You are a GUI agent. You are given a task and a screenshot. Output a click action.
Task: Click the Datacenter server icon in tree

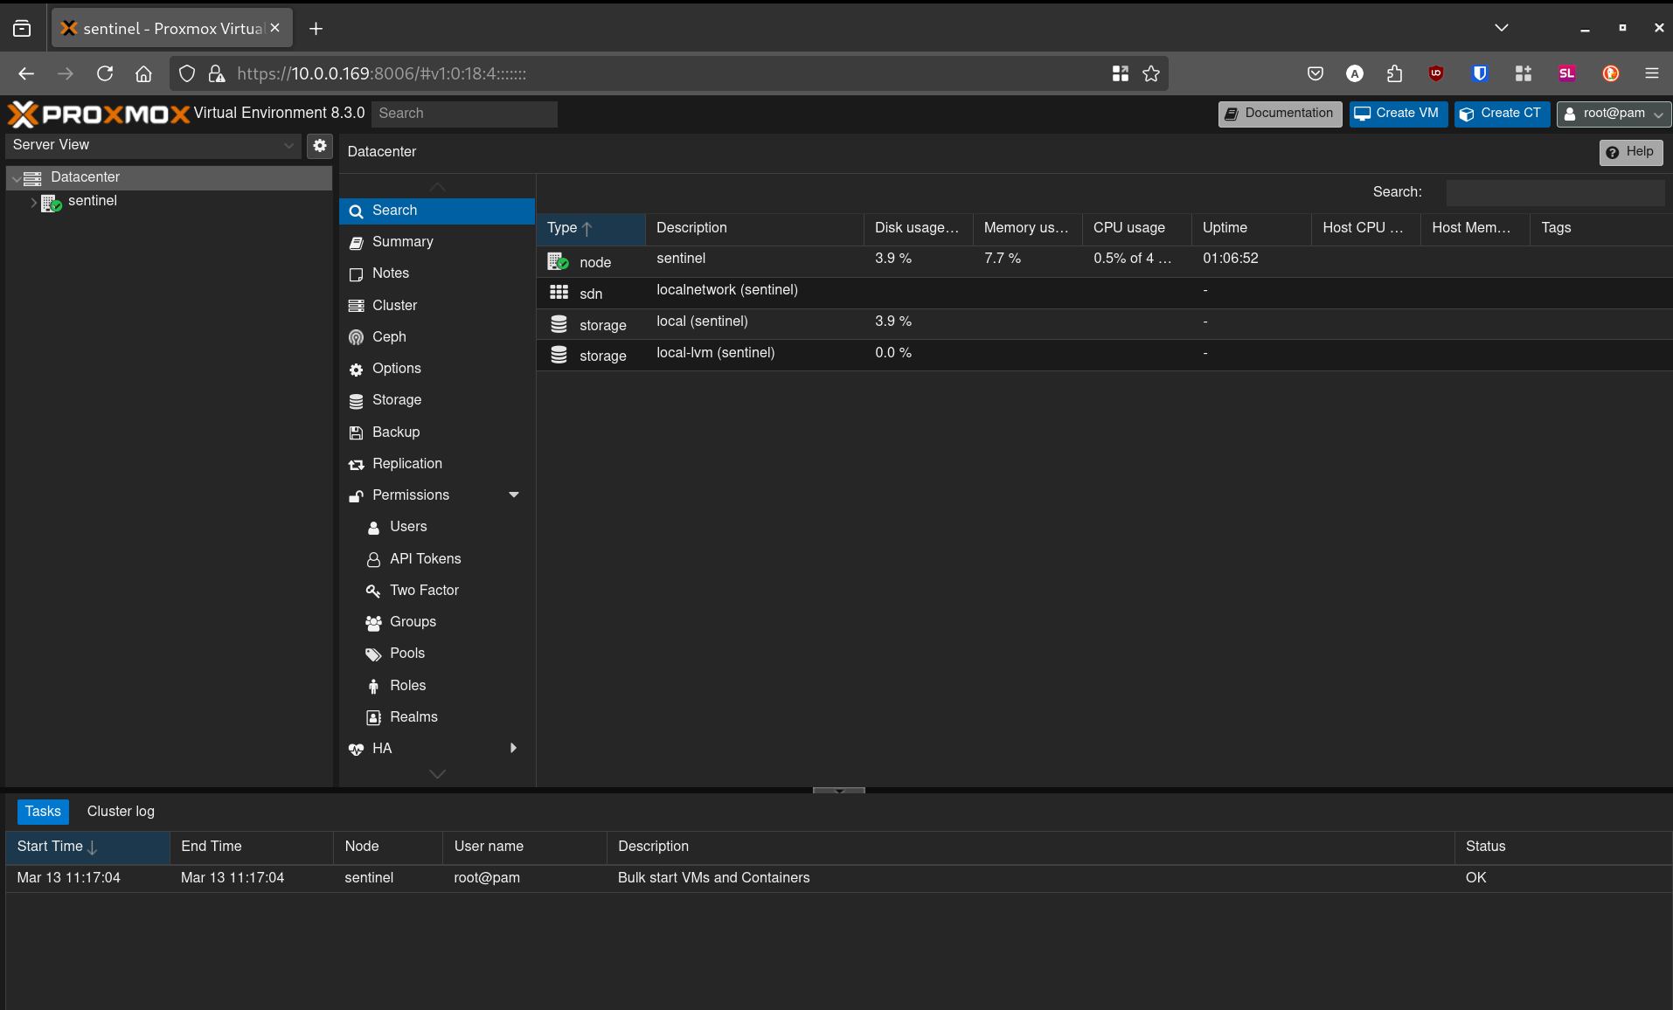32,178
